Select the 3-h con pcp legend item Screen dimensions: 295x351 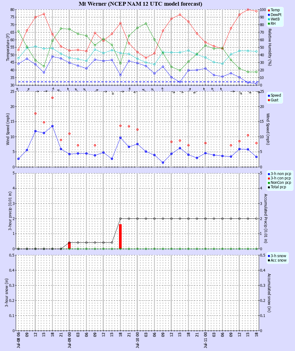click(279, 178)
